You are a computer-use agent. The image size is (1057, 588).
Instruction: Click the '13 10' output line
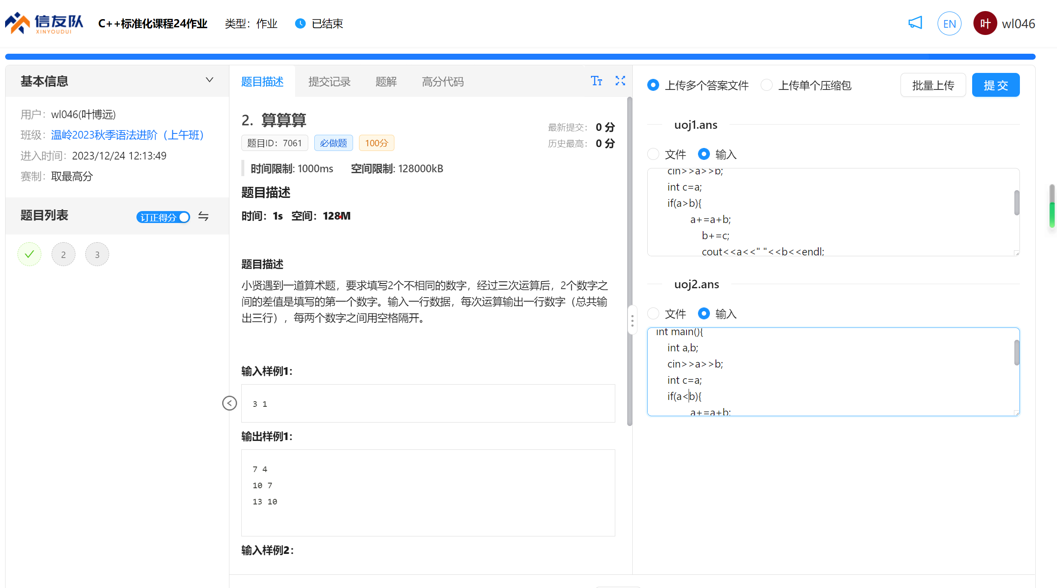click(265, 501)
